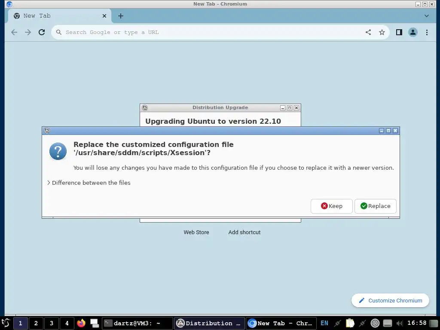Expand Difference between the files
The height and width of the screenshot is (330, 440).
pos(89,183)
